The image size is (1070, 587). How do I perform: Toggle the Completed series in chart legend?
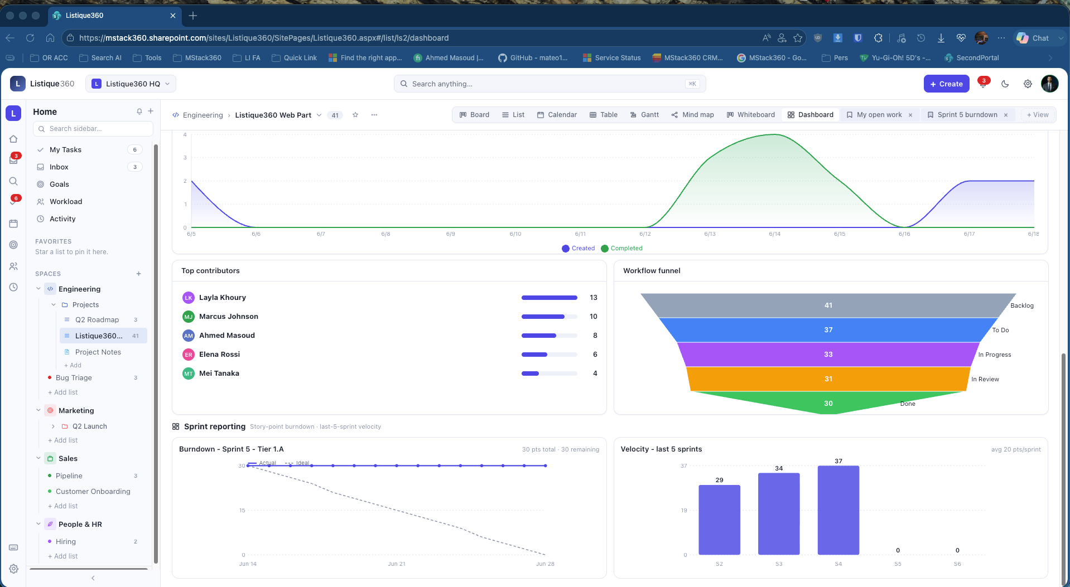621,249
